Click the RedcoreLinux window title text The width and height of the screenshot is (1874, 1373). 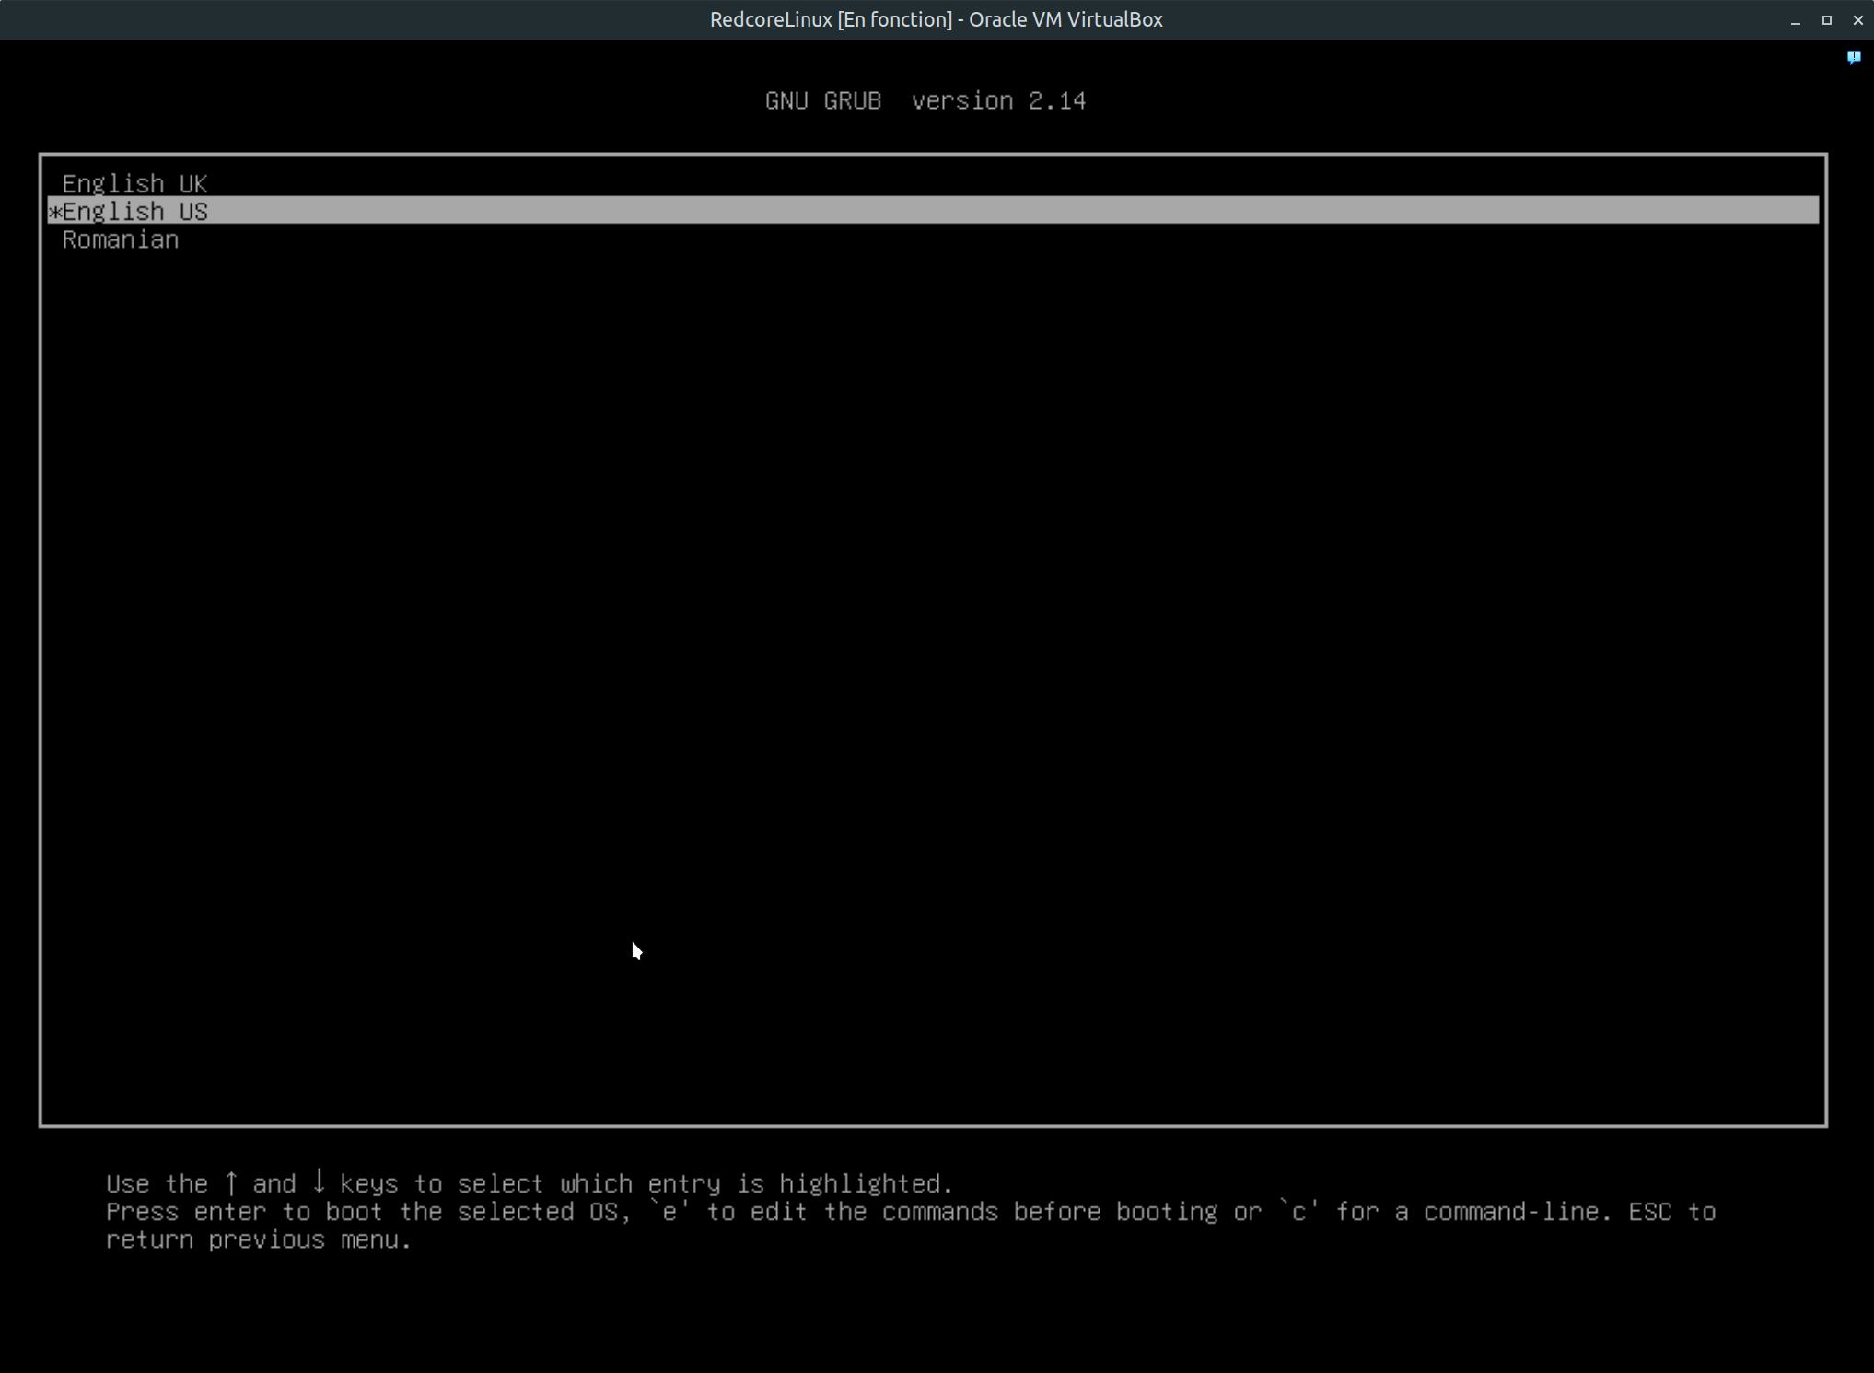pyautogui.click(x=936, y=20)
